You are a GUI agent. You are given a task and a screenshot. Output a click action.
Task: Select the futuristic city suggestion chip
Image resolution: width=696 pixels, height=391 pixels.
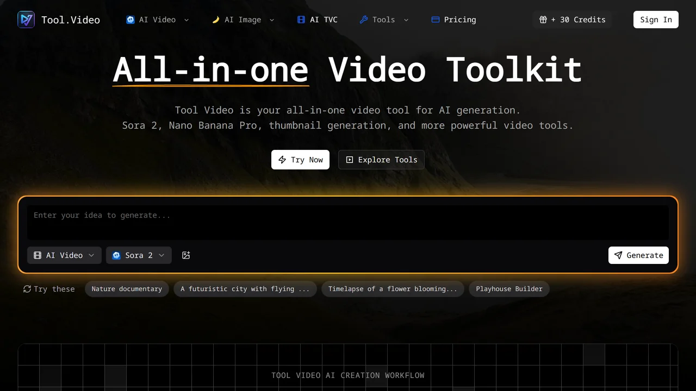(245, 289)
